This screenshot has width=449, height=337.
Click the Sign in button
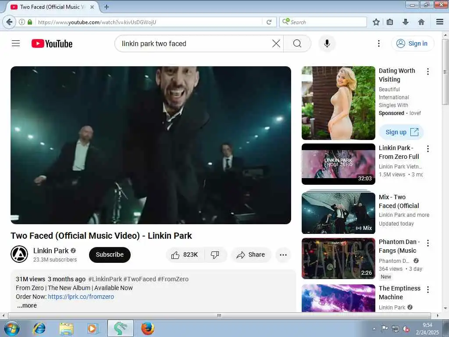click(412, 43)
